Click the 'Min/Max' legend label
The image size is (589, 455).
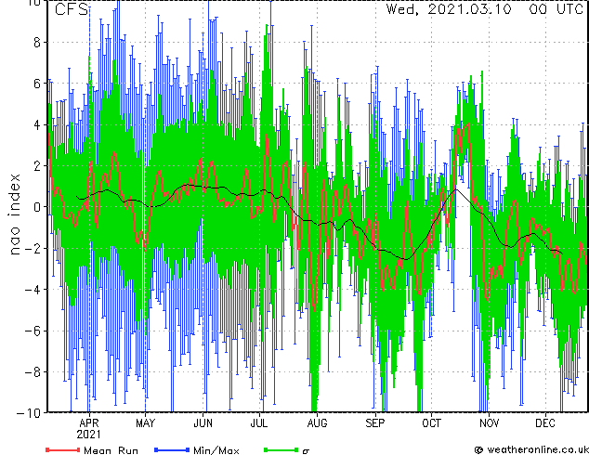point(216,450)
